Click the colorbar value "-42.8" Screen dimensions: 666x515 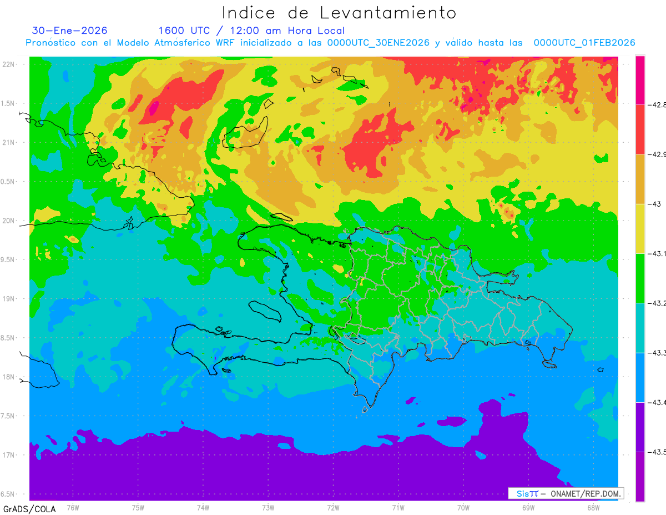click(x=657, y=104)
